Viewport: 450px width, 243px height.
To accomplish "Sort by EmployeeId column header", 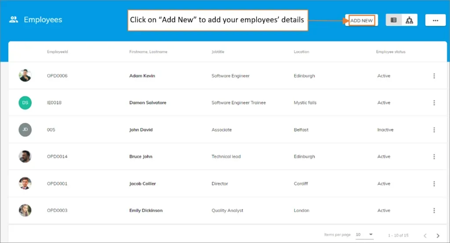I will (x=58, y=52).
